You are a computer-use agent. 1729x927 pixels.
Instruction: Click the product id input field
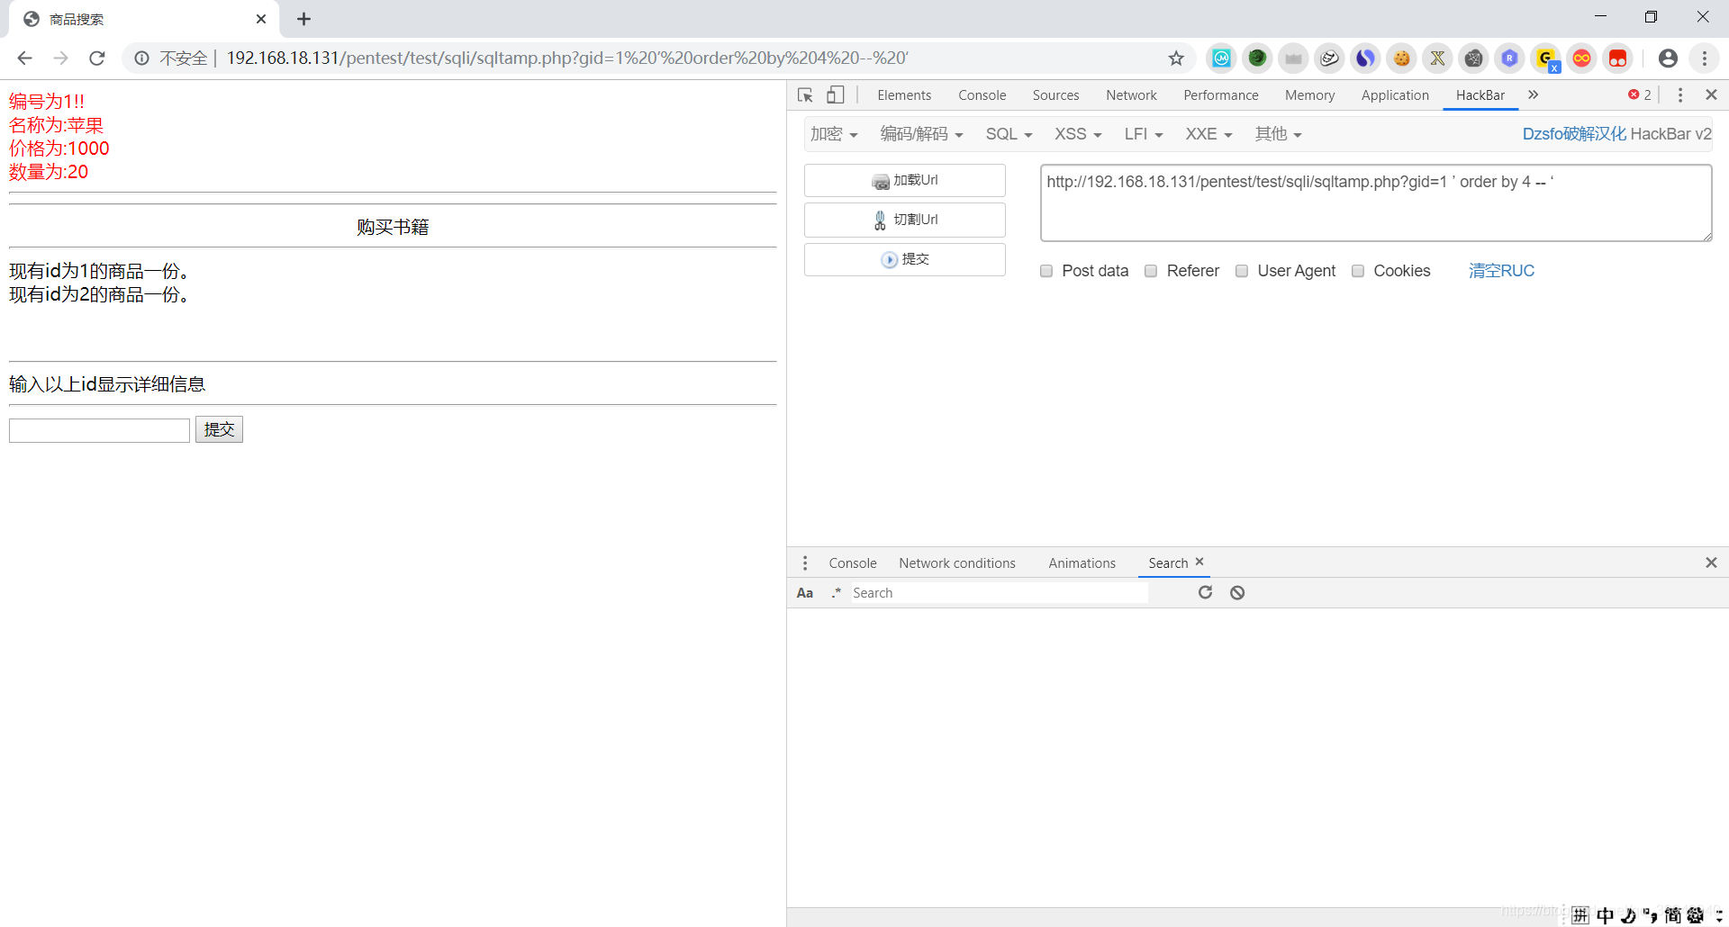[x=99, y=430]
